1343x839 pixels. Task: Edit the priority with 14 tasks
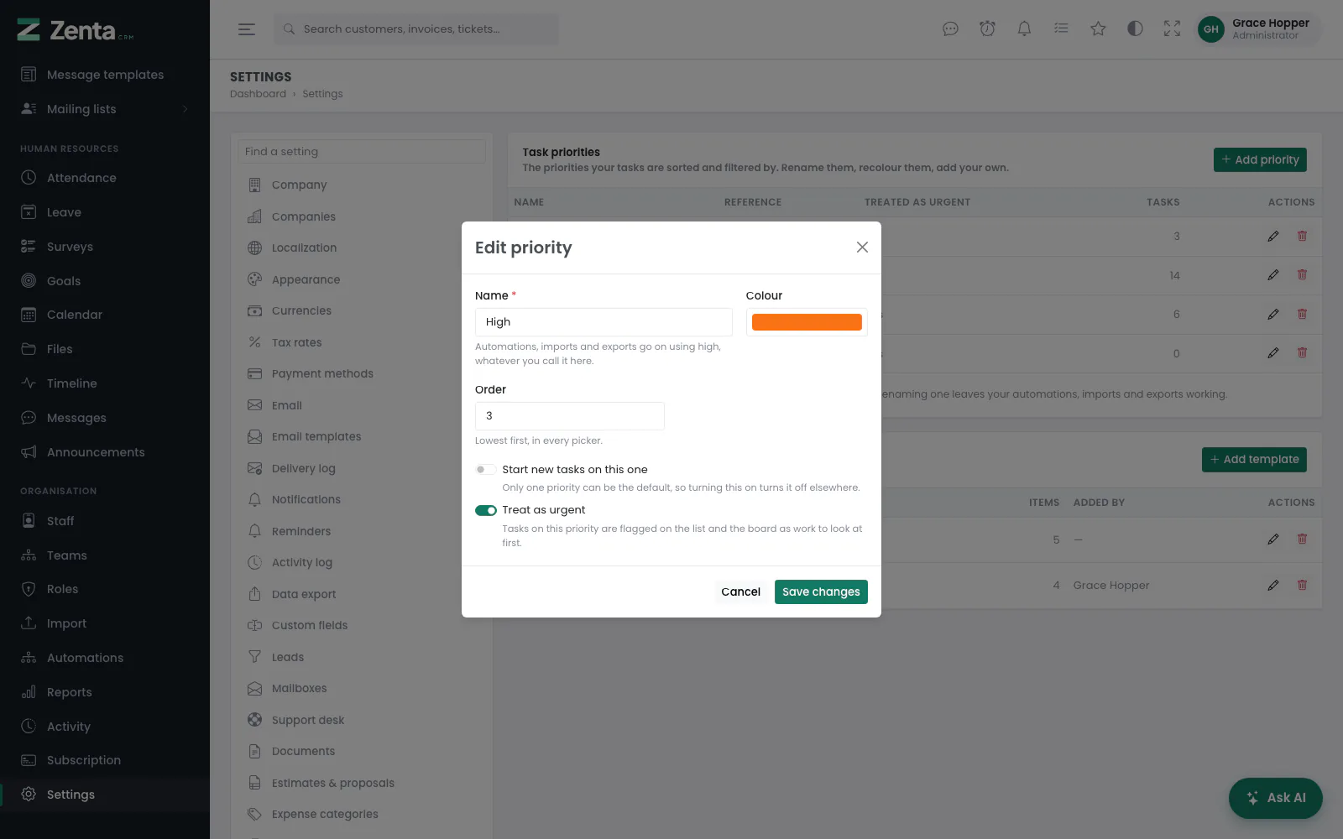pyautogui.click(x=1273, y=275)
